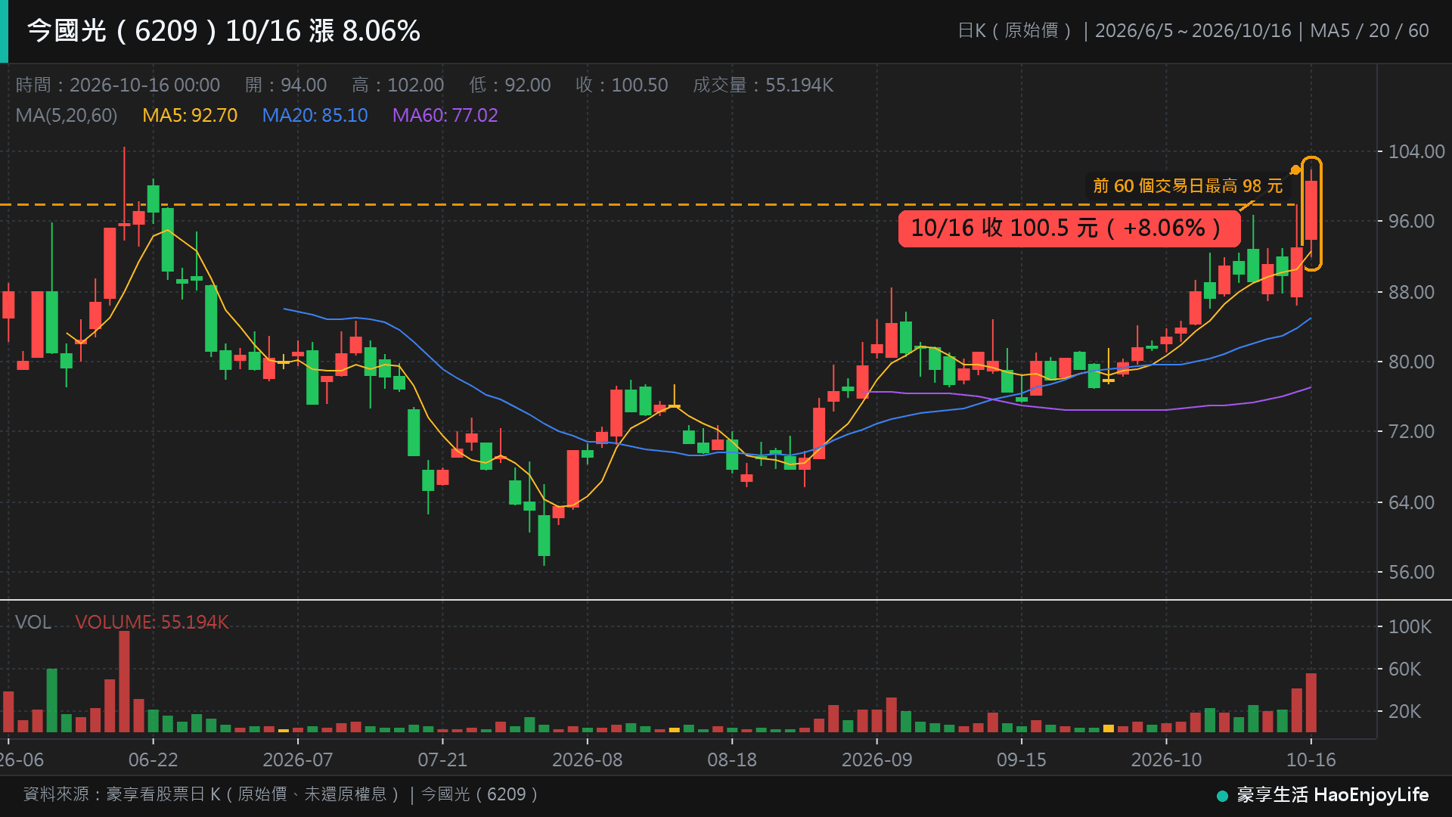Click the 高：102.00 high price value

[399, 85]
